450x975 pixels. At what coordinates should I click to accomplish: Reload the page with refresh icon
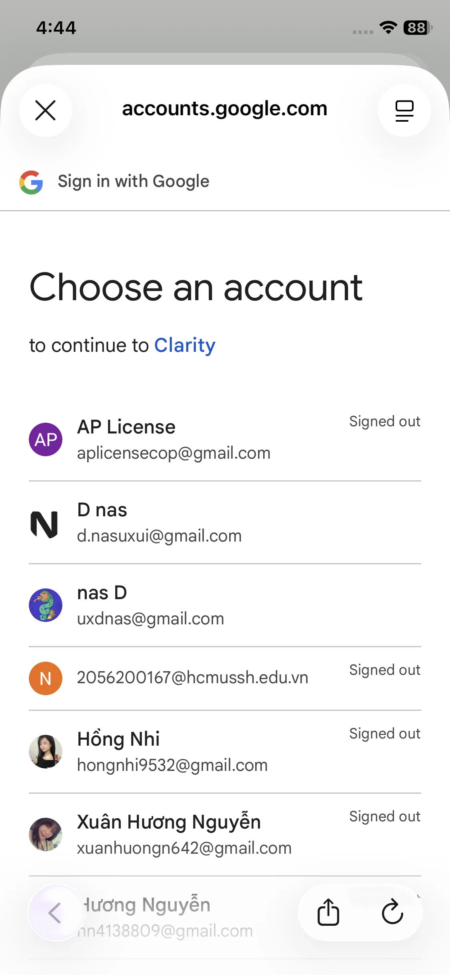coord(392,913)
